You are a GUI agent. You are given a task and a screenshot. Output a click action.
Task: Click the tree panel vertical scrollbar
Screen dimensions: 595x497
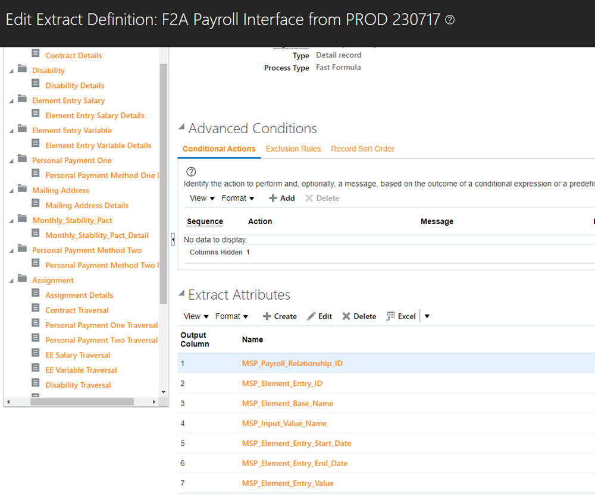(164, 184)
